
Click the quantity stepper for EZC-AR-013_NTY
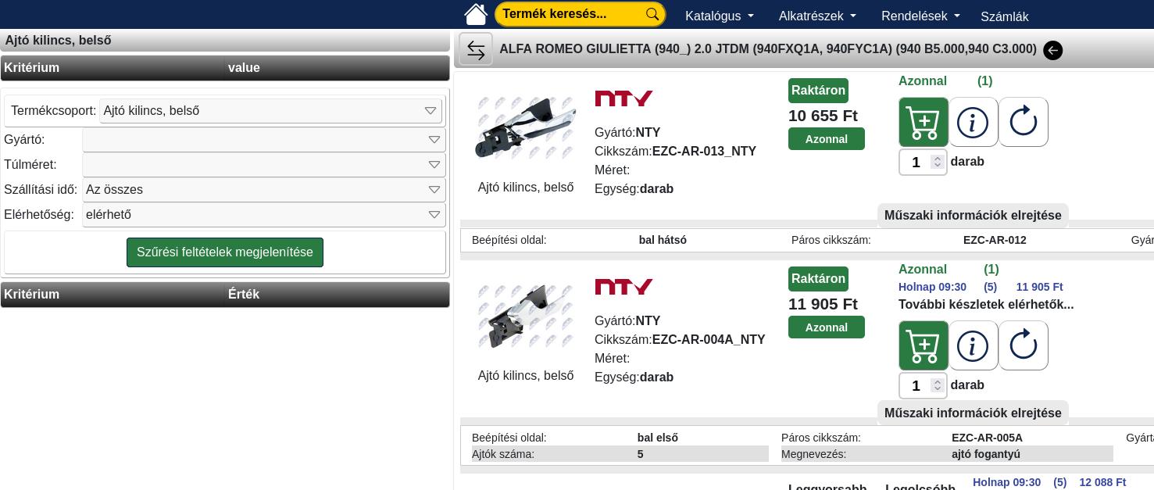click(937, 163)
